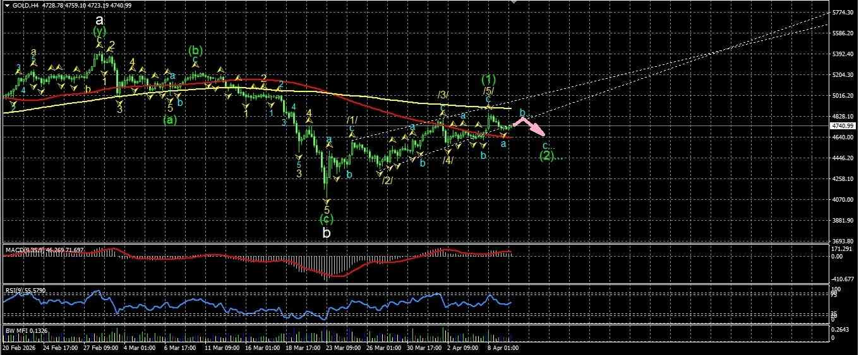Click the 6 Mar 17:00 time label

tap(181, 347)
